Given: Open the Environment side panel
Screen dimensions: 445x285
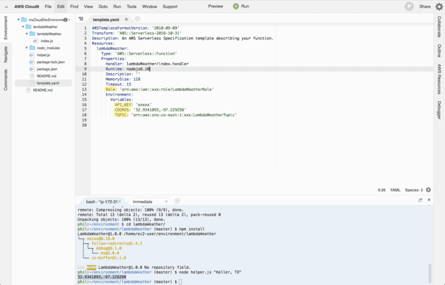Looking at the screenshot, I should click(x=6, y=28).
